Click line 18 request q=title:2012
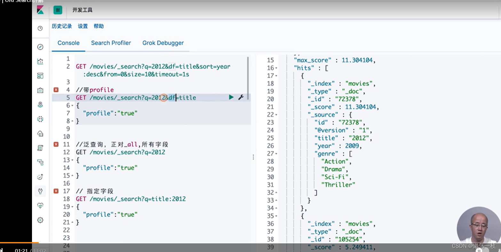This screenshot has width=501, height=252. point(131,199)
